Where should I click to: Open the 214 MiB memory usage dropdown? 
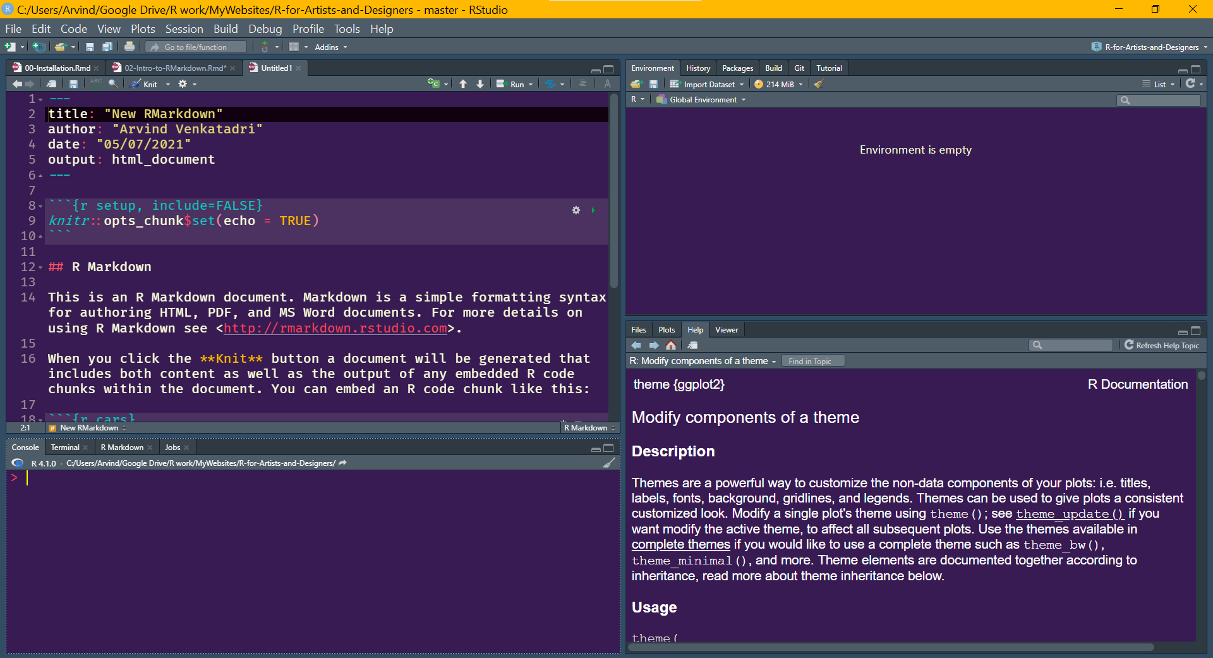click(x=778, y=84)
